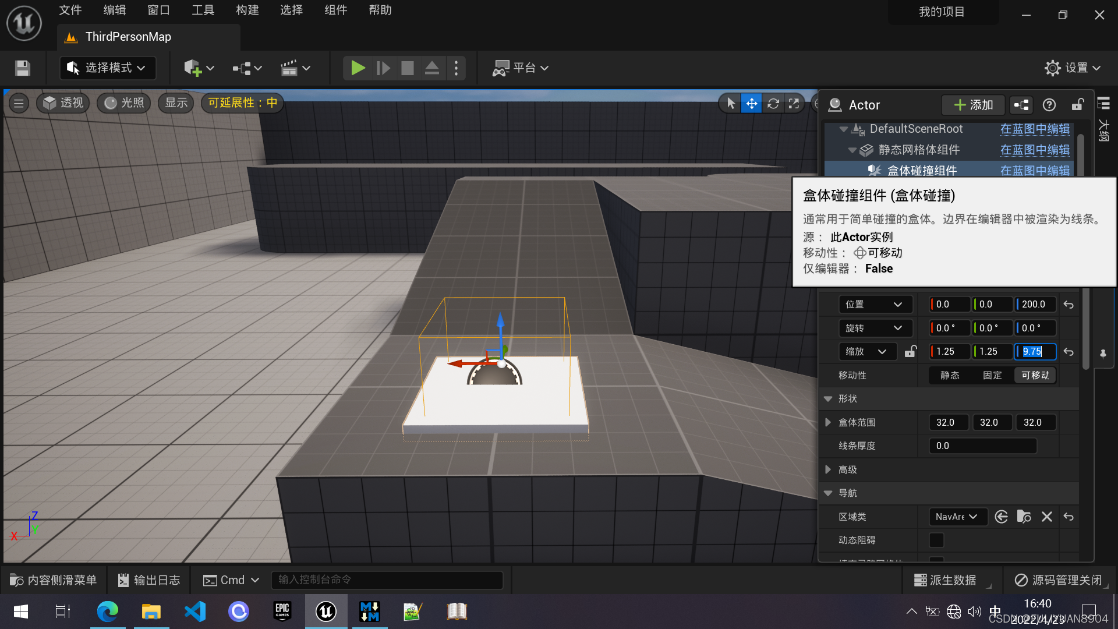The image size is (1118, 629).
Task: Start Play in editor
Action: tap(358, 68)
